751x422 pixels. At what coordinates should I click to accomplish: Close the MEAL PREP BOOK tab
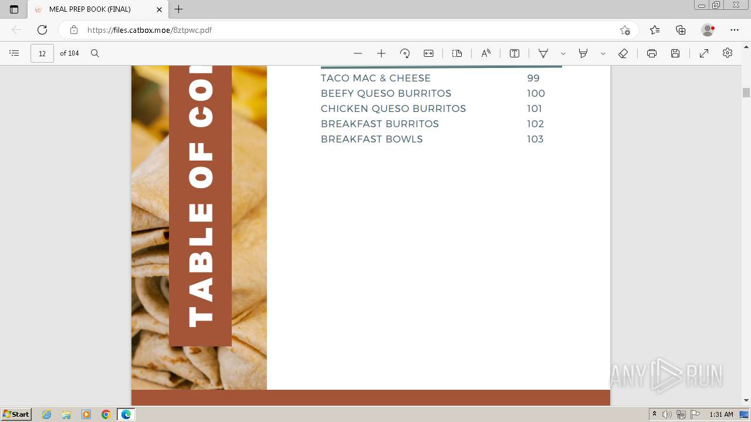pyautogui.click(x=159, y=9)
